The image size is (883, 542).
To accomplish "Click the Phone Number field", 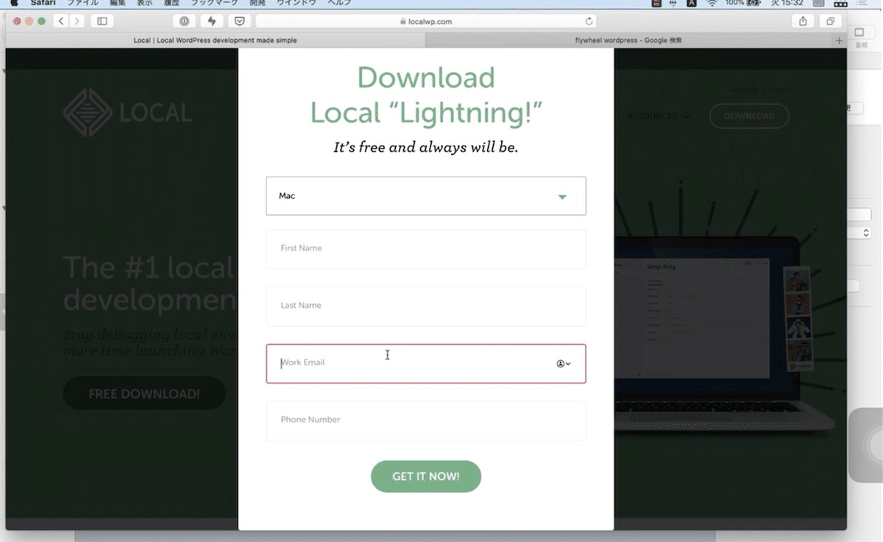I will click(426, 420).
